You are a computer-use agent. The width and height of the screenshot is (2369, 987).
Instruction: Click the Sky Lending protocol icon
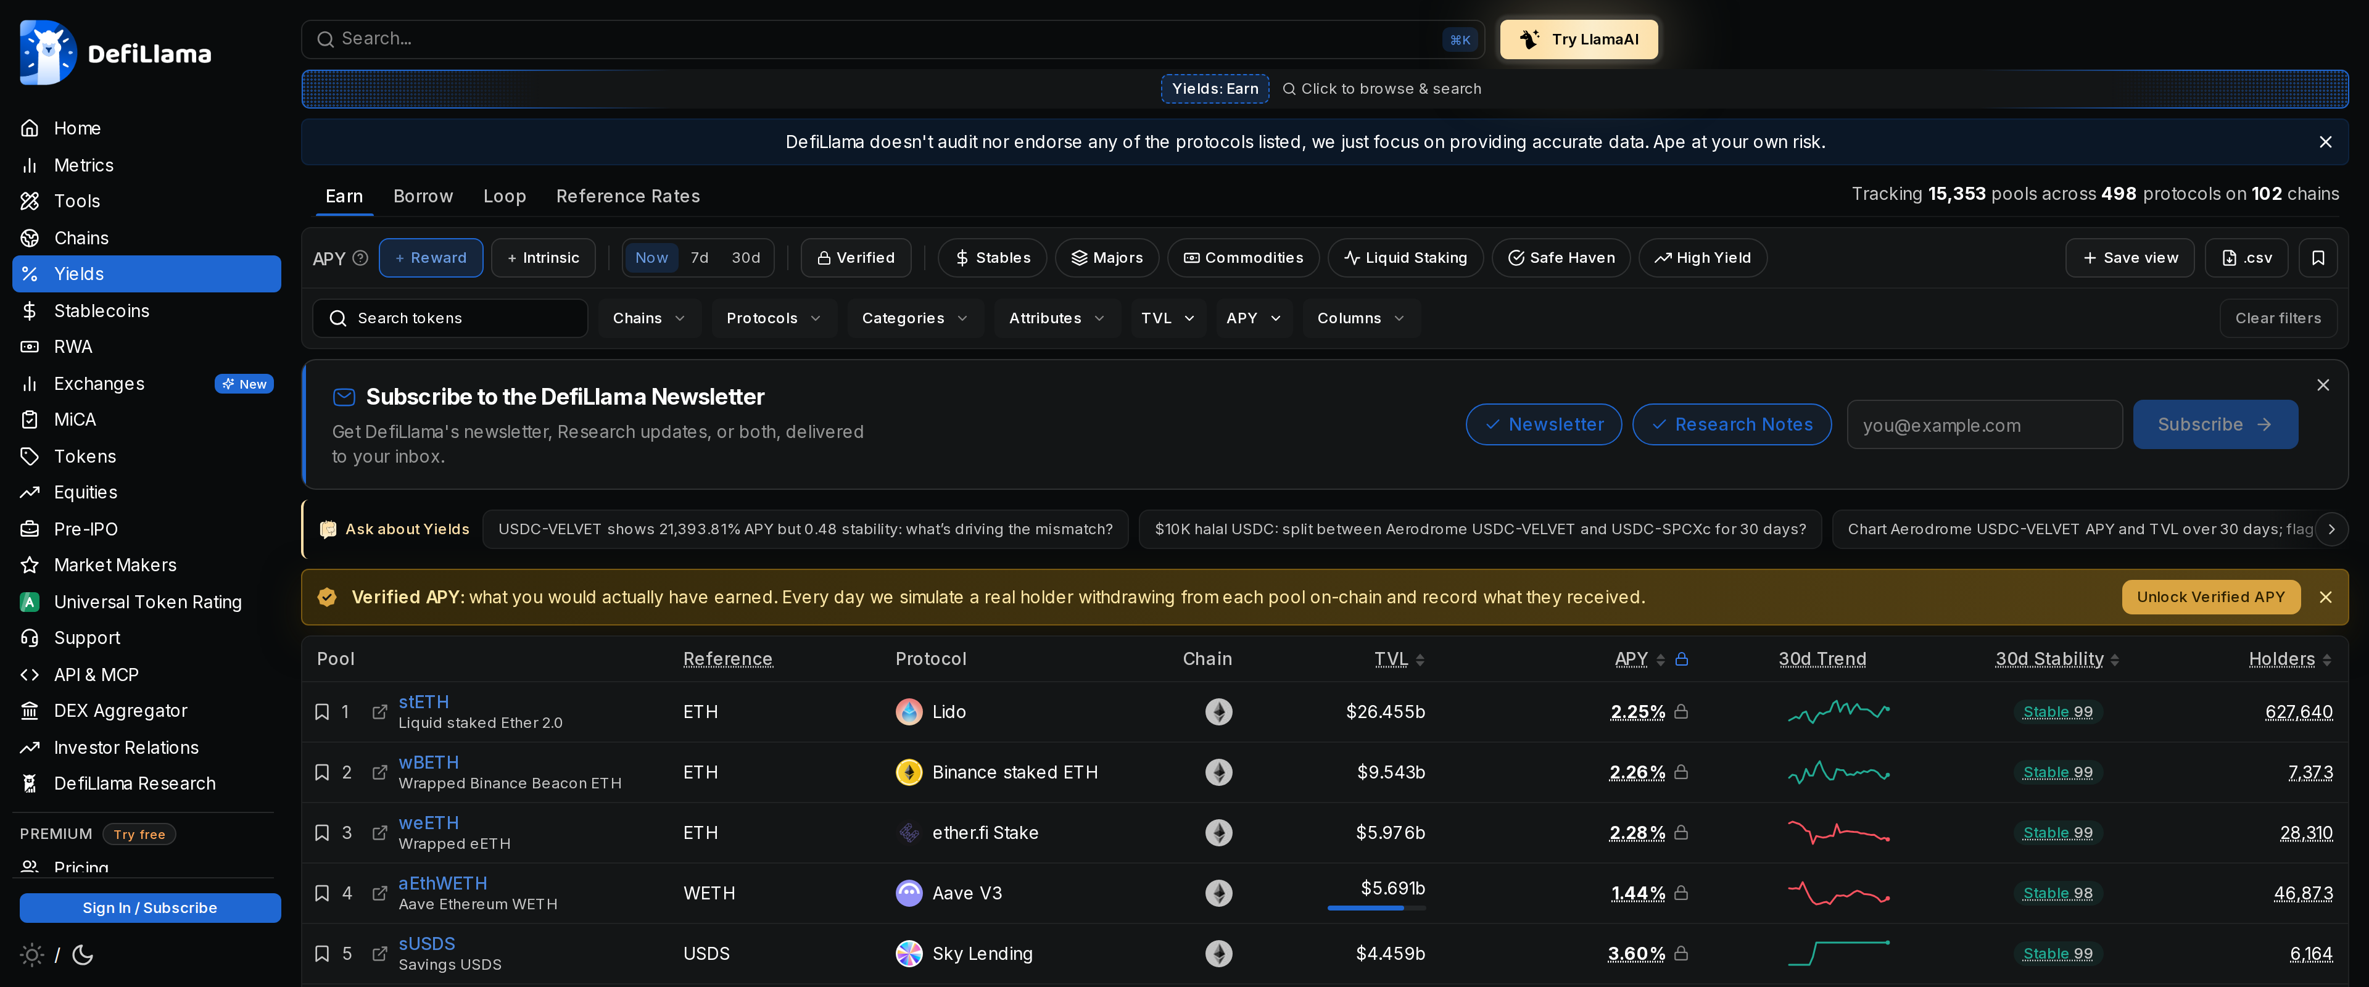pos(909,954)
